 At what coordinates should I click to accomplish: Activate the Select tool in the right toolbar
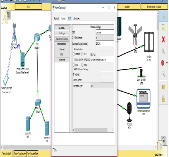[x=163, y=17]
